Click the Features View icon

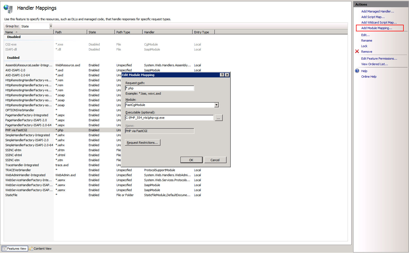coord(4,248)
